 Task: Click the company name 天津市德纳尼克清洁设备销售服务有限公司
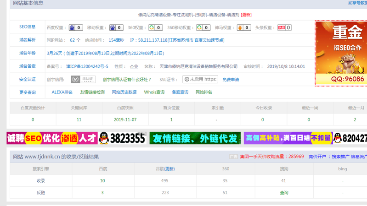click(x=198, y=66)
